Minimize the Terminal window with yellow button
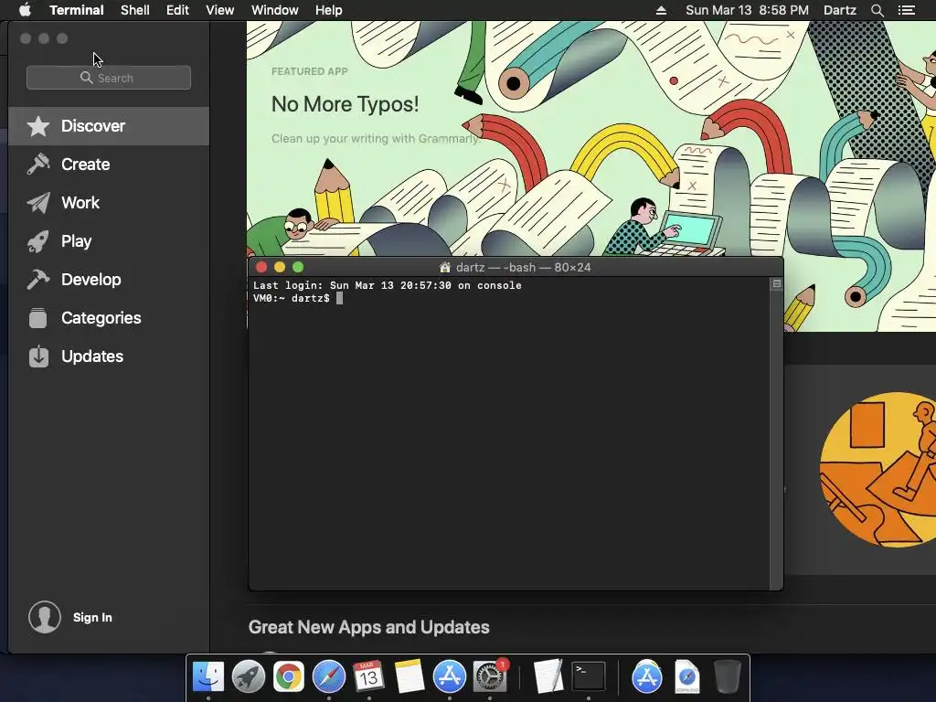Screen dimensions: 936x702 coord(280,268)
